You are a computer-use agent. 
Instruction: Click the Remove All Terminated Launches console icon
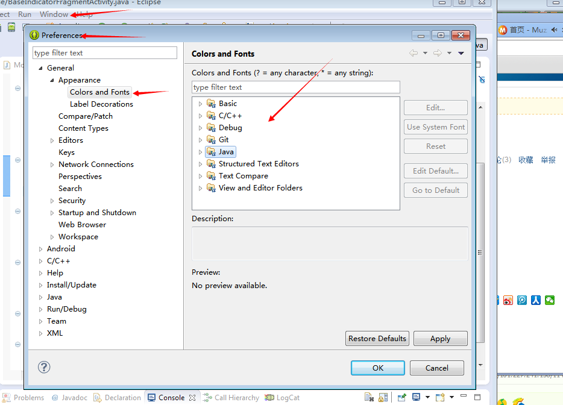369,397
